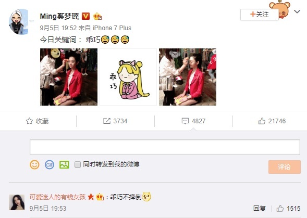Tick 同时转发到我的微博 checkbox
307x218 pixels.
tap(78, 164)
